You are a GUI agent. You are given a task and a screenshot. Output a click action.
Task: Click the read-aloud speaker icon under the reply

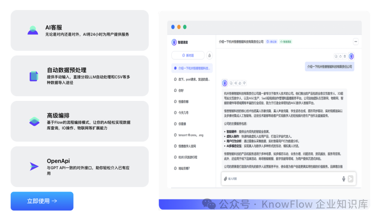(235, 83)
